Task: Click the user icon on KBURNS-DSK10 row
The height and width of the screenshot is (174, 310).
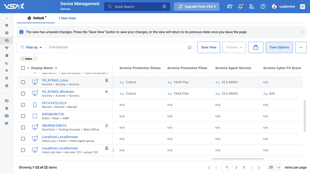Action: point(107,126)
